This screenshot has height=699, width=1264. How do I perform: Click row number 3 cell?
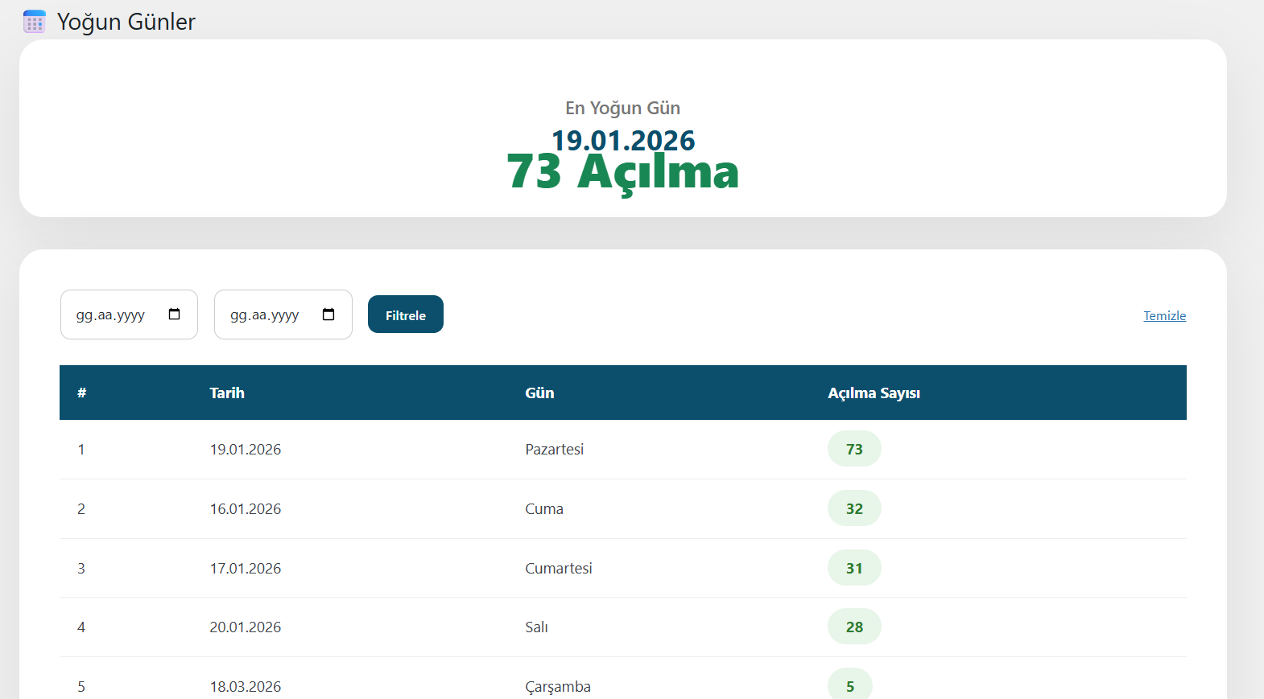coord(81,568)
